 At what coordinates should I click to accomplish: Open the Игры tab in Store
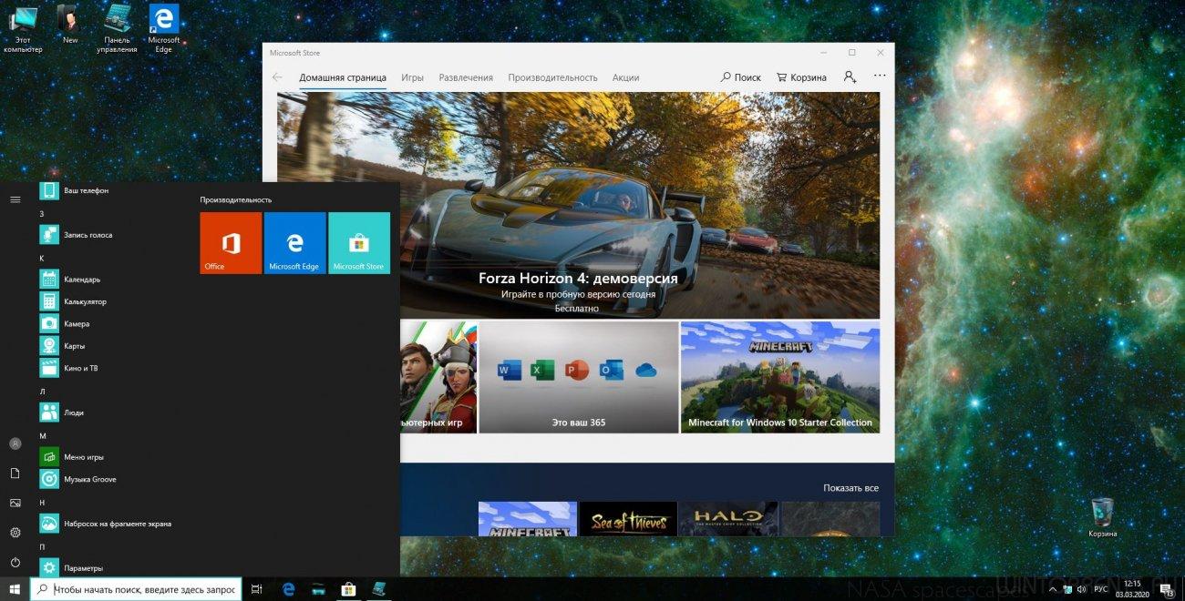pos(412,77)
